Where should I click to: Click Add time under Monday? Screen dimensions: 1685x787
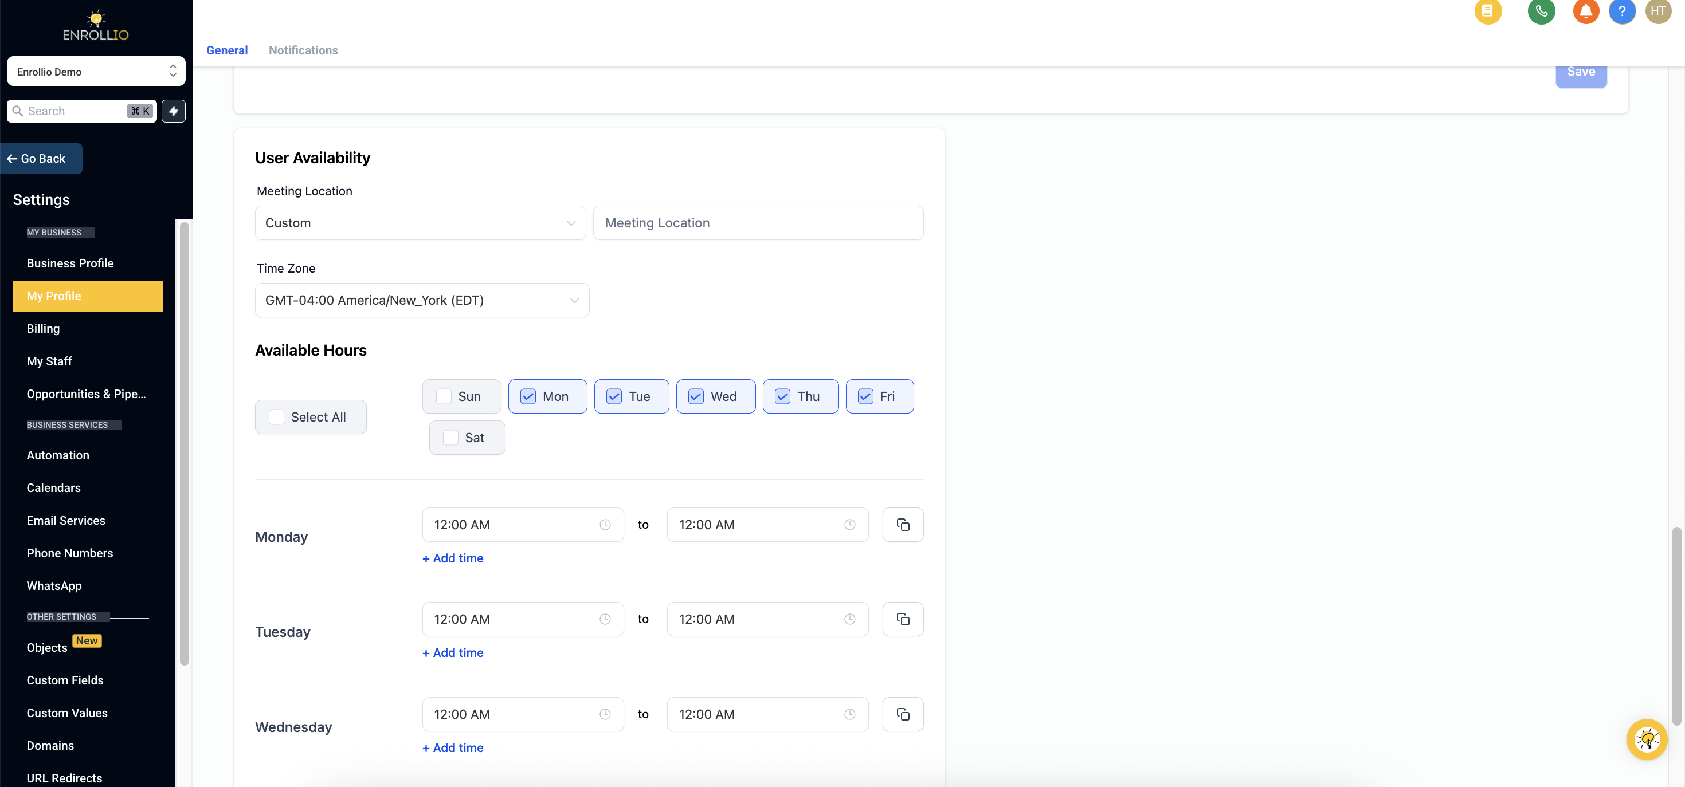453,558
